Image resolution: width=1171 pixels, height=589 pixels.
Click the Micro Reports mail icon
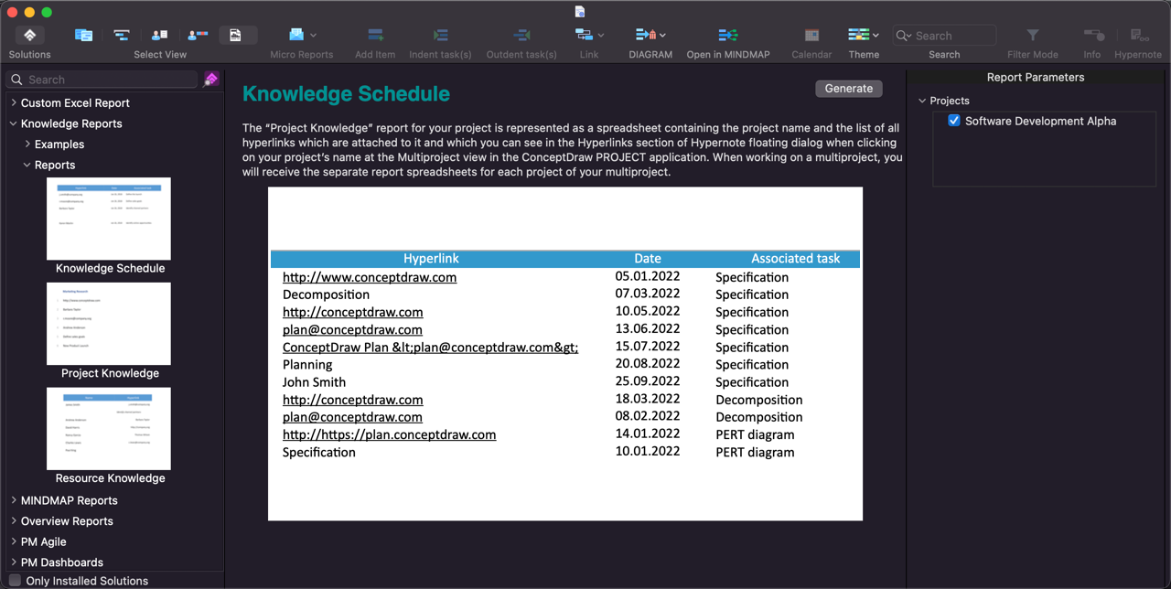tap(296, 35)
